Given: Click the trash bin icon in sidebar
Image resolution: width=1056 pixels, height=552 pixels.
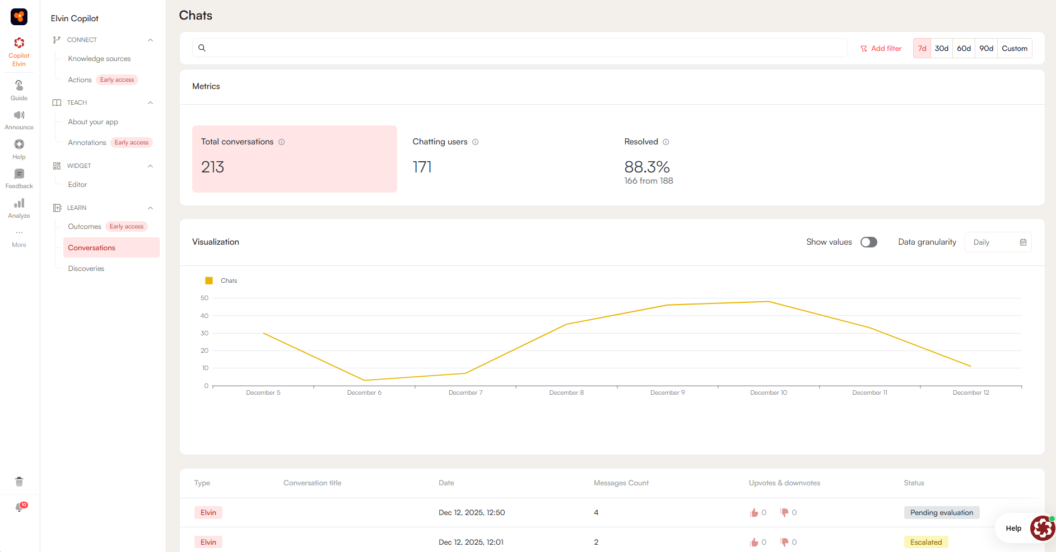Looking at the screenshot, I should tap(19, 481).
